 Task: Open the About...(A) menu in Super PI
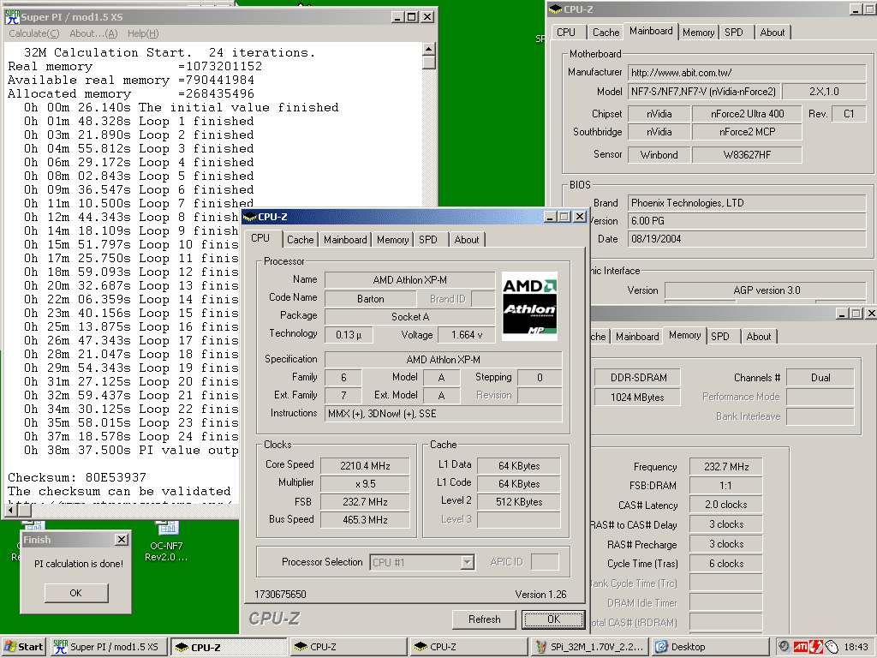(93, 33)
